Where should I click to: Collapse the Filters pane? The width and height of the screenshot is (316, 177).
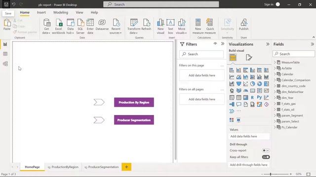pos(223,44)
